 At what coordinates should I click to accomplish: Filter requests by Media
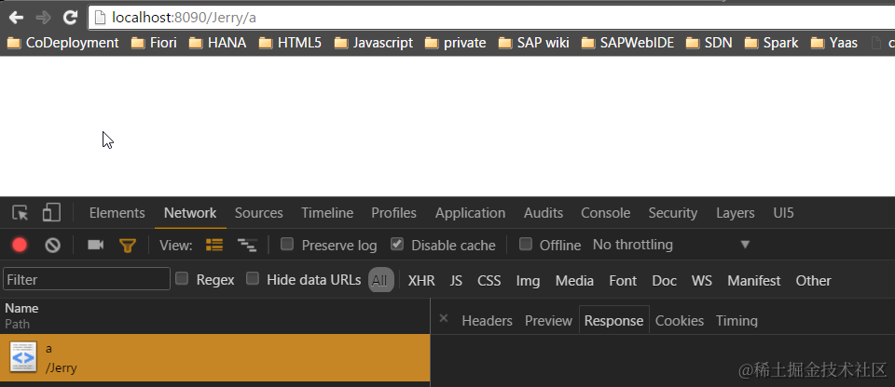tap(574, 280)
